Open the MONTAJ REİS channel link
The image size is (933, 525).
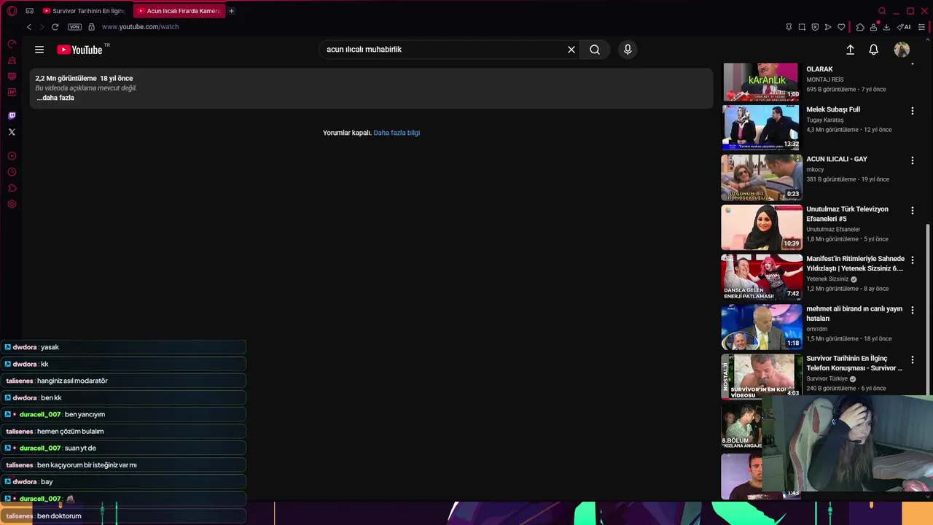pos(825,79)
